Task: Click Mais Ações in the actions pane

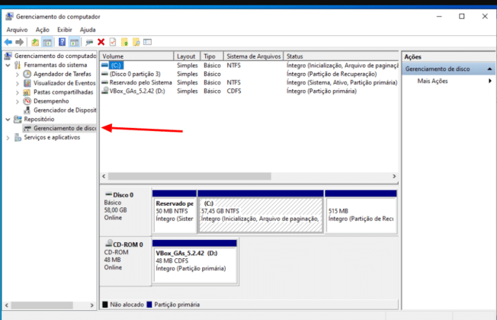Action: click(432, 81)
